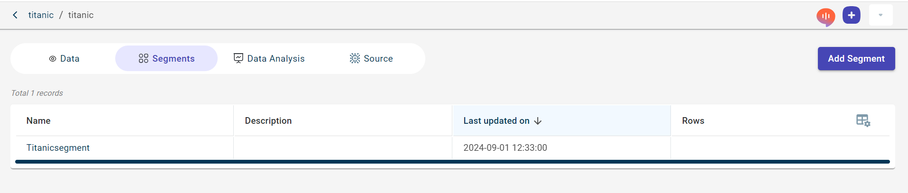The height and width of the screenshot is (193, 908).
Task: Go to the Source tab
Action: [x=371, y=59]
